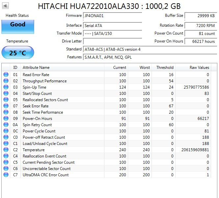Click the Current column header
219x198 pixels.
click(x=116, y=67)
